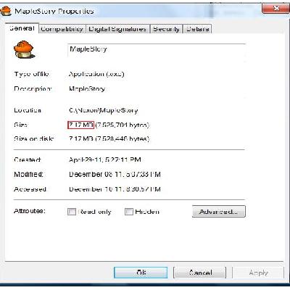This screenshot has width=290, height=290.
Task: Click the Cancel button
Action: (x=200, y=273)
